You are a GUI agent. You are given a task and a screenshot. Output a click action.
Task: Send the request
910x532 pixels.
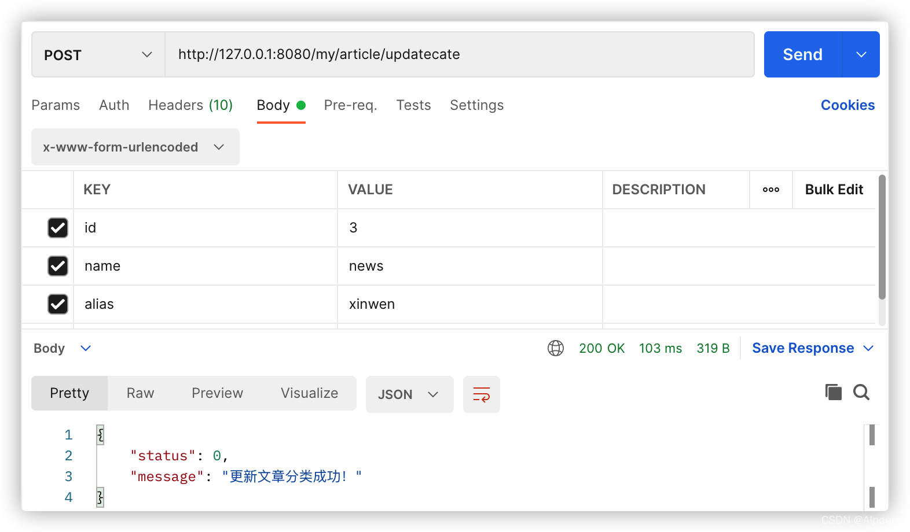(803, 54)
